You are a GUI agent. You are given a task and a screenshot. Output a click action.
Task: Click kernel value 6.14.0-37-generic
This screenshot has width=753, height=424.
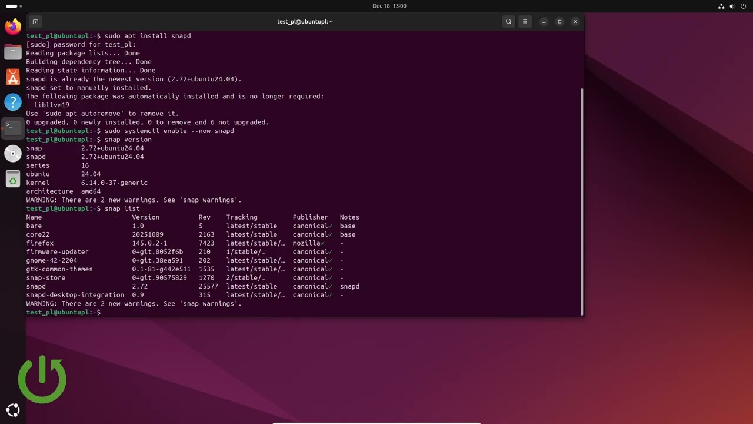tap(114, 183)
